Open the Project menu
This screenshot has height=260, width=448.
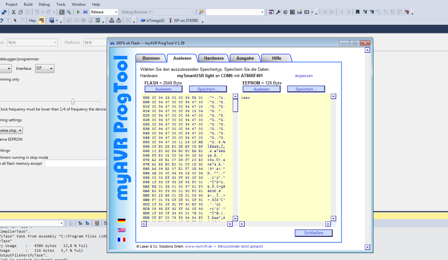point(11,4)
